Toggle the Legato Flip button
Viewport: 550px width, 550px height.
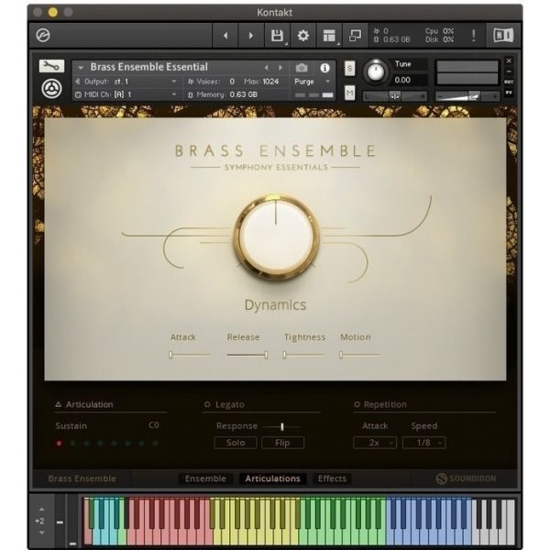[282, 443]
